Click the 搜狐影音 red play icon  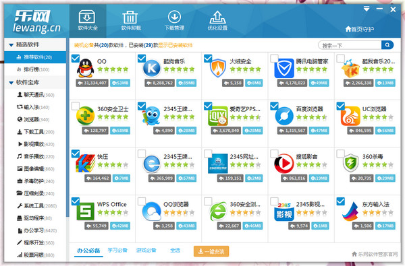(x=284, y=164)
